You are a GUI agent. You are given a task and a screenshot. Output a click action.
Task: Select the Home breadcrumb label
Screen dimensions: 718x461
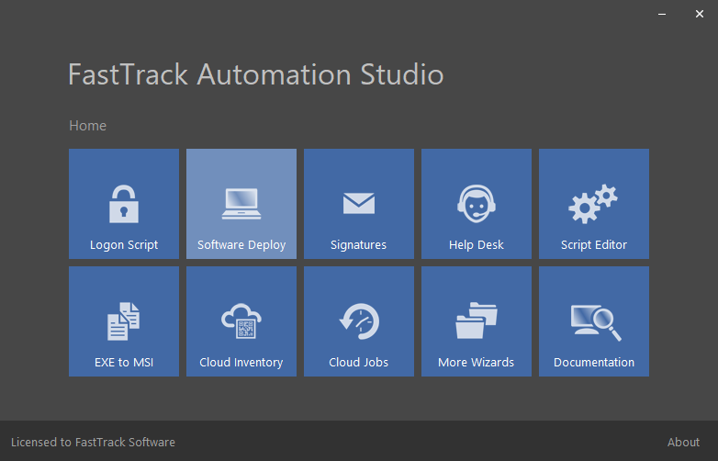click(x=87, y=126)
